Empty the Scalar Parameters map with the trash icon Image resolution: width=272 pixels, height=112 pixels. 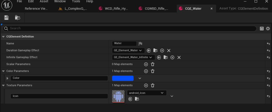(x=153, y=64)
